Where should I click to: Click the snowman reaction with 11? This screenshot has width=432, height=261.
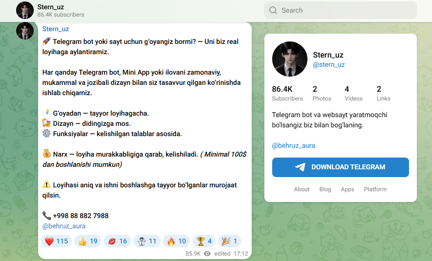point(147,241)
